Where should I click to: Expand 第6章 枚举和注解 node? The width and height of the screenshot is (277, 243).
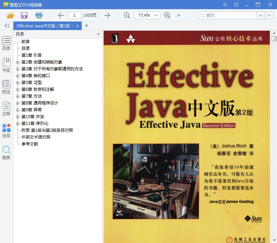tap(17, 89)
